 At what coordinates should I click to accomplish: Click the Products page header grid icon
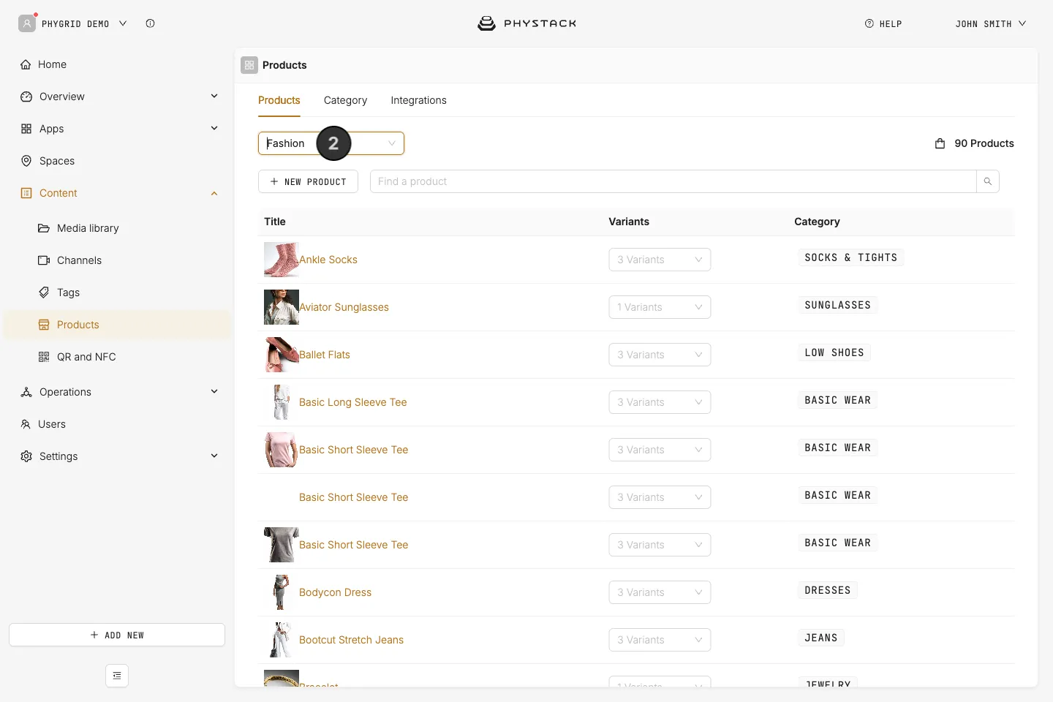(249, 65)
